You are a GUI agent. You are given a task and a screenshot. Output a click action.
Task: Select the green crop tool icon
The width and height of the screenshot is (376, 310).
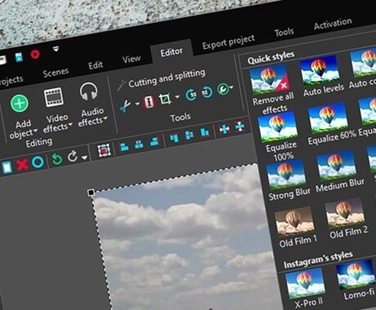(x=165, y=99)
